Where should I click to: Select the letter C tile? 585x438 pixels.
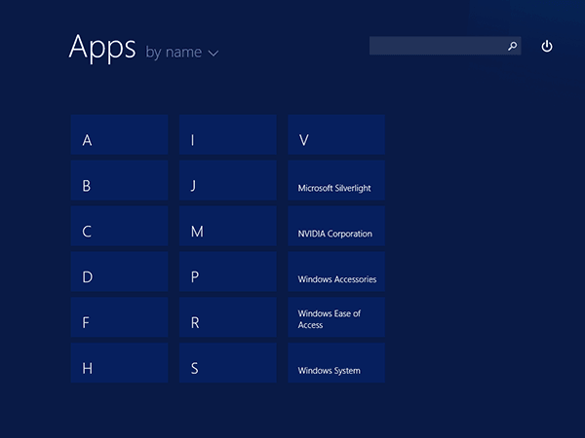119,226
